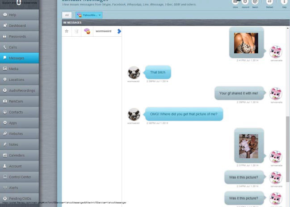This screenshot has width=290, height=207.
Task: Select the All messages filter
Action: pyautogui.click(x=66, y=15)
